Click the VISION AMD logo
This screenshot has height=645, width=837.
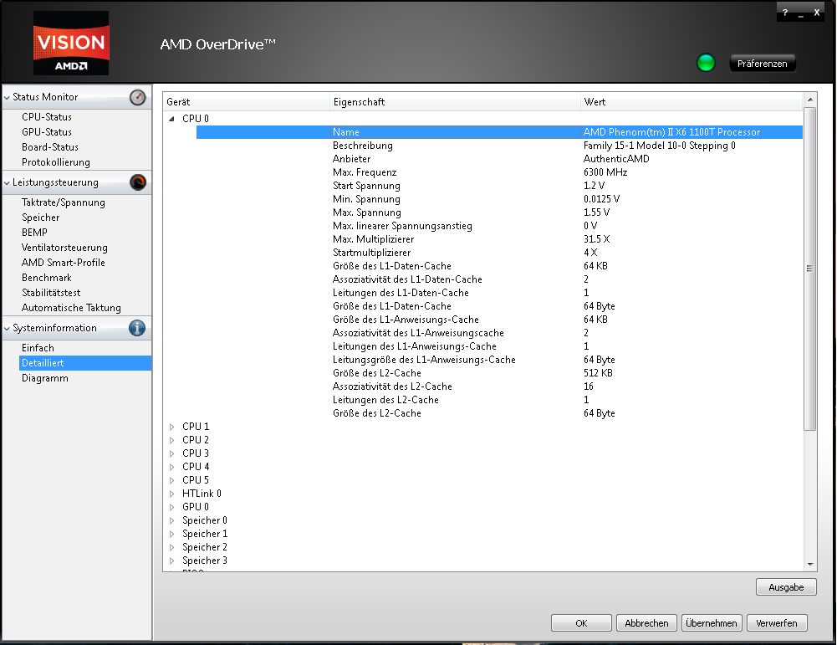point(71,43)
